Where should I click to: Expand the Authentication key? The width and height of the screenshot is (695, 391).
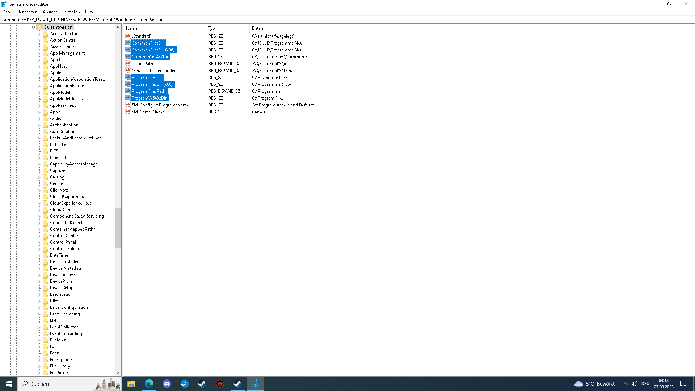(x=39, y=125)
